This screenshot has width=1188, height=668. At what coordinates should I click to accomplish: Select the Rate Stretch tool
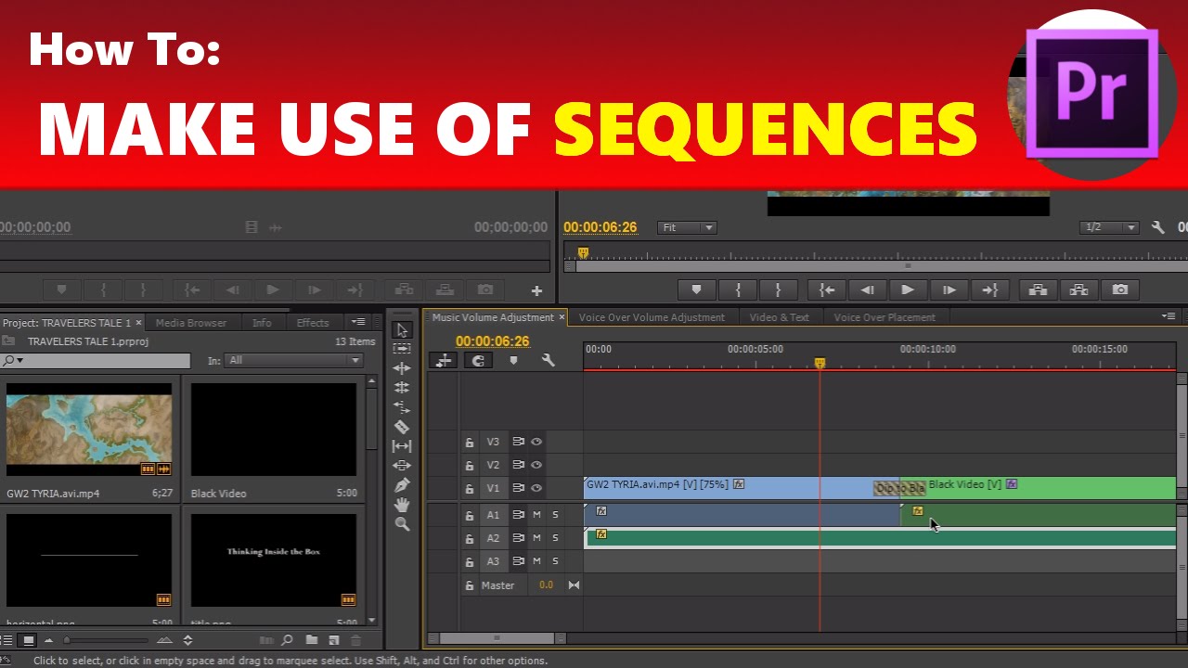pyautogui.click(x=402, y=407)
